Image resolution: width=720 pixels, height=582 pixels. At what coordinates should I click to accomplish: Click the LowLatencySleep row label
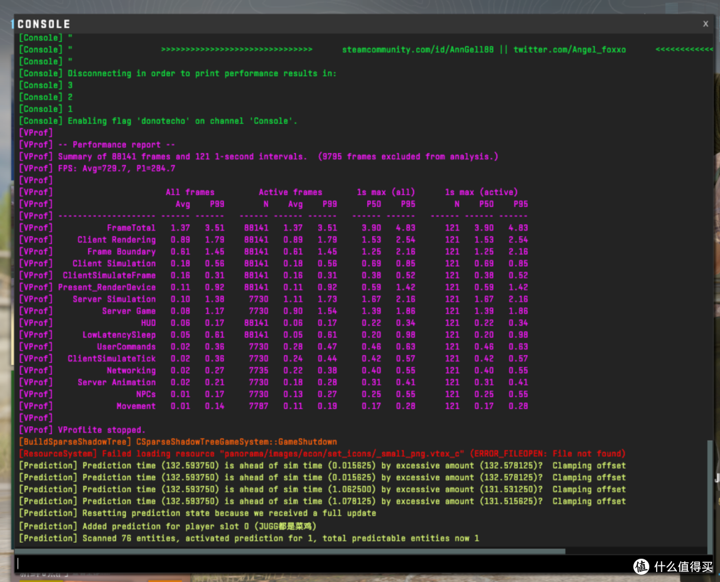click(x=119, y=335)
